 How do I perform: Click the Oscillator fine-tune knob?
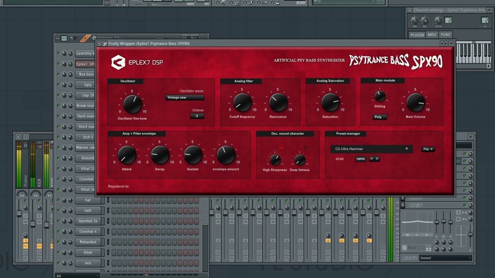pyautogui.click(x=132, y=104)
